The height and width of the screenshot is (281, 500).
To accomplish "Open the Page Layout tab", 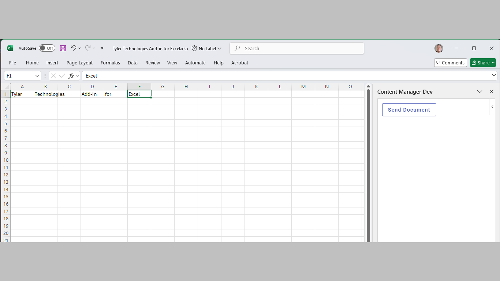I will pyautogui.click(x=79, y=63).
